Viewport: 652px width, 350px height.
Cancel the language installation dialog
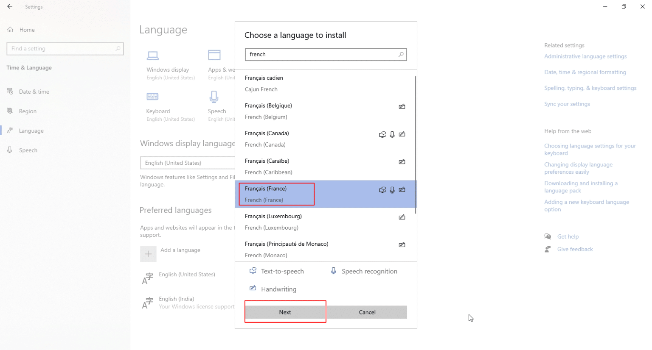[367, 312]
